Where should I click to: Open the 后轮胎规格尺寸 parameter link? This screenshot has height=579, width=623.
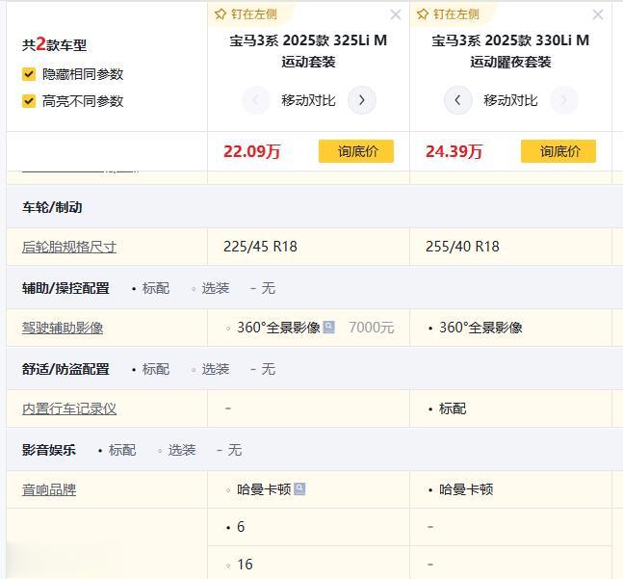69,247
